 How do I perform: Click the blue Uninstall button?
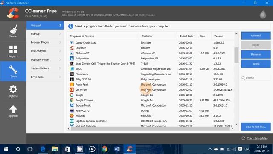tap(256, 36)
